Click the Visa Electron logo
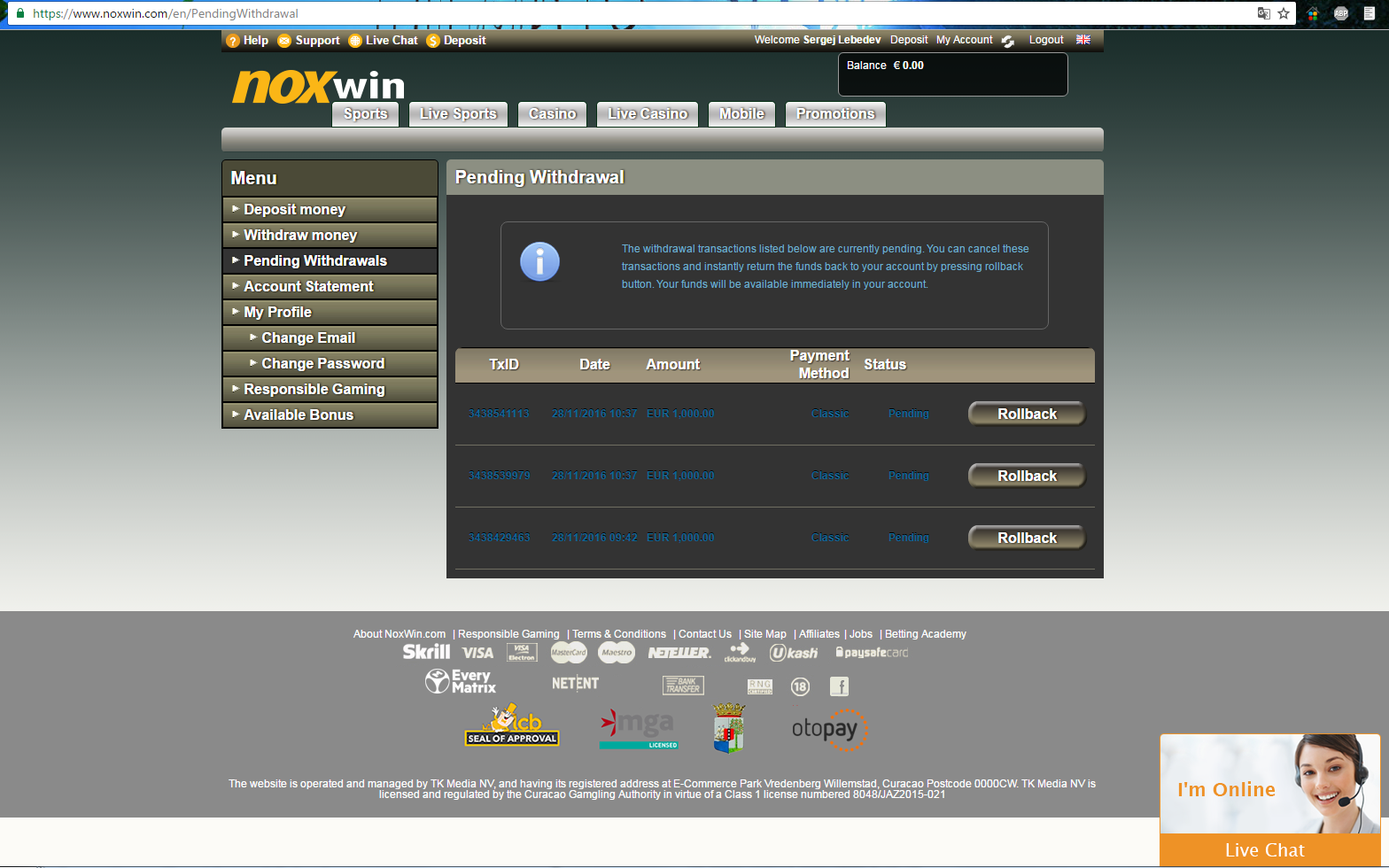1389x868 pixels. [522, 653]
